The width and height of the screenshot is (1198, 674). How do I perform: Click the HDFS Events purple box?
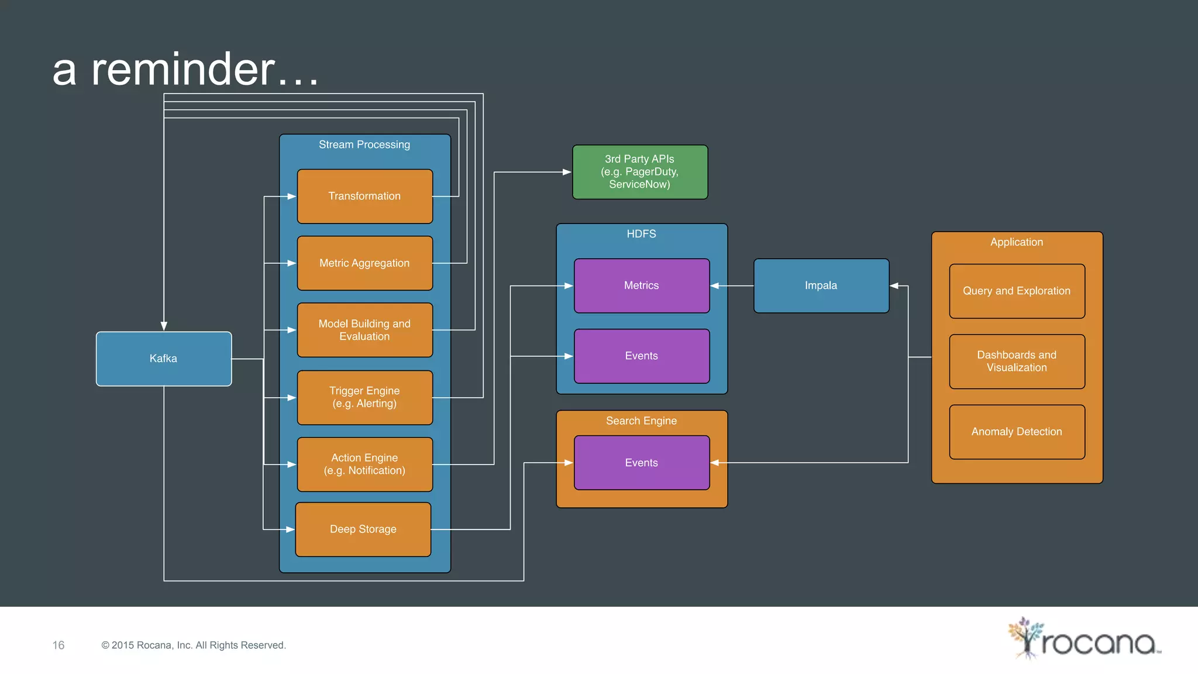(642, 356)
